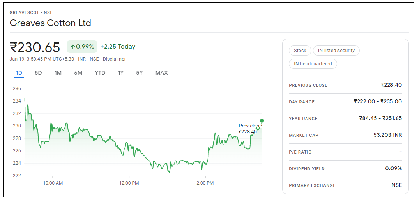Switch to the 5D chart range
This screenshot has width=417, height=199.
click(x=38, y=73)
